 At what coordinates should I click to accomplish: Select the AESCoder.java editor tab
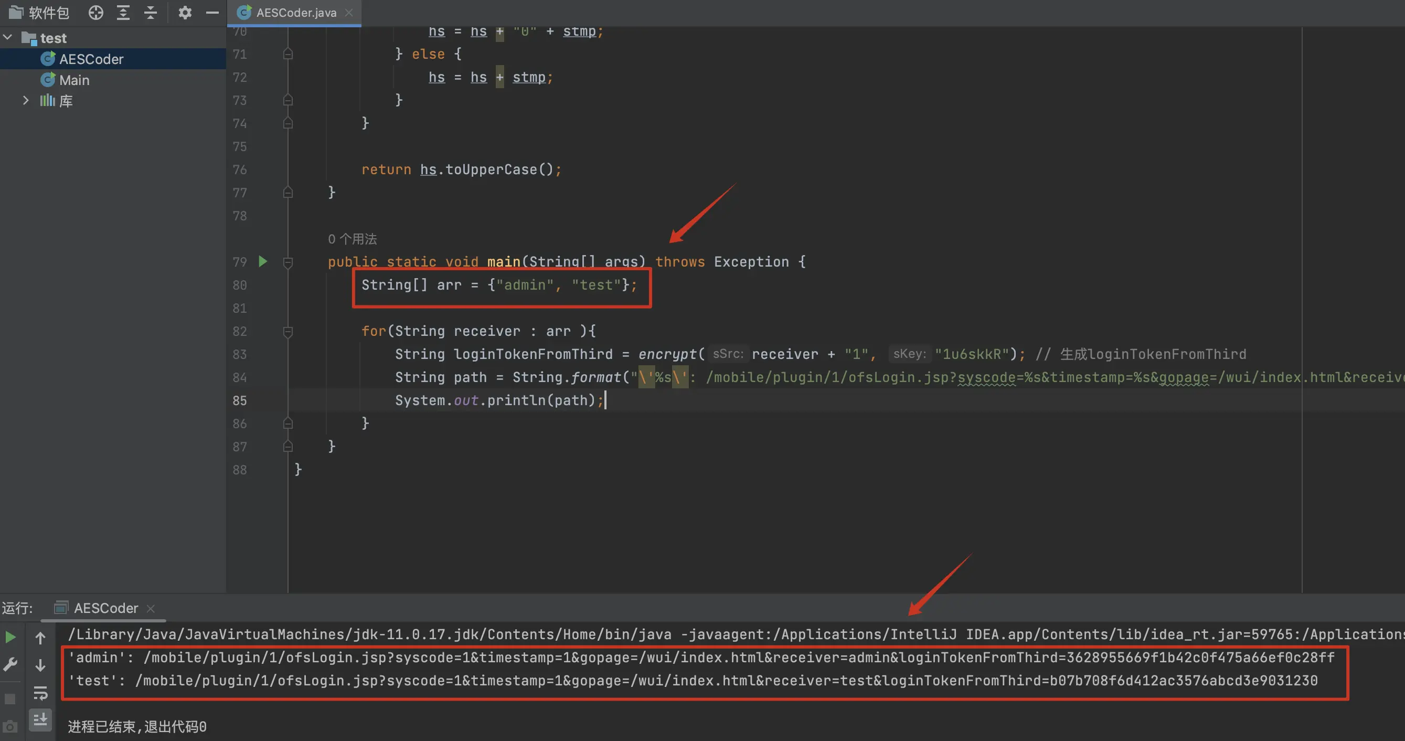tap(295, 13)
